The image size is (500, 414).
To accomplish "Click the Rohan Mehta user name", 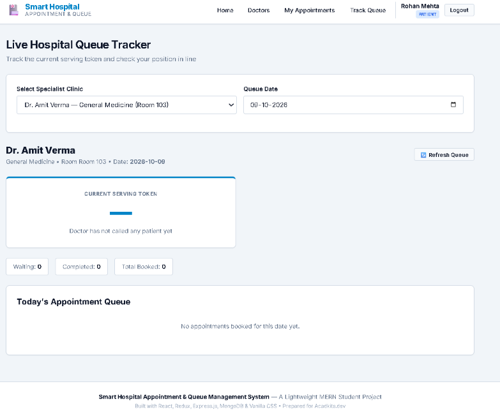I will (420, 6).
